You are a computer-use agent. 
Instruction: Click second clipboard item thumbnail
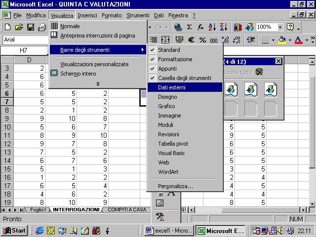251,89
